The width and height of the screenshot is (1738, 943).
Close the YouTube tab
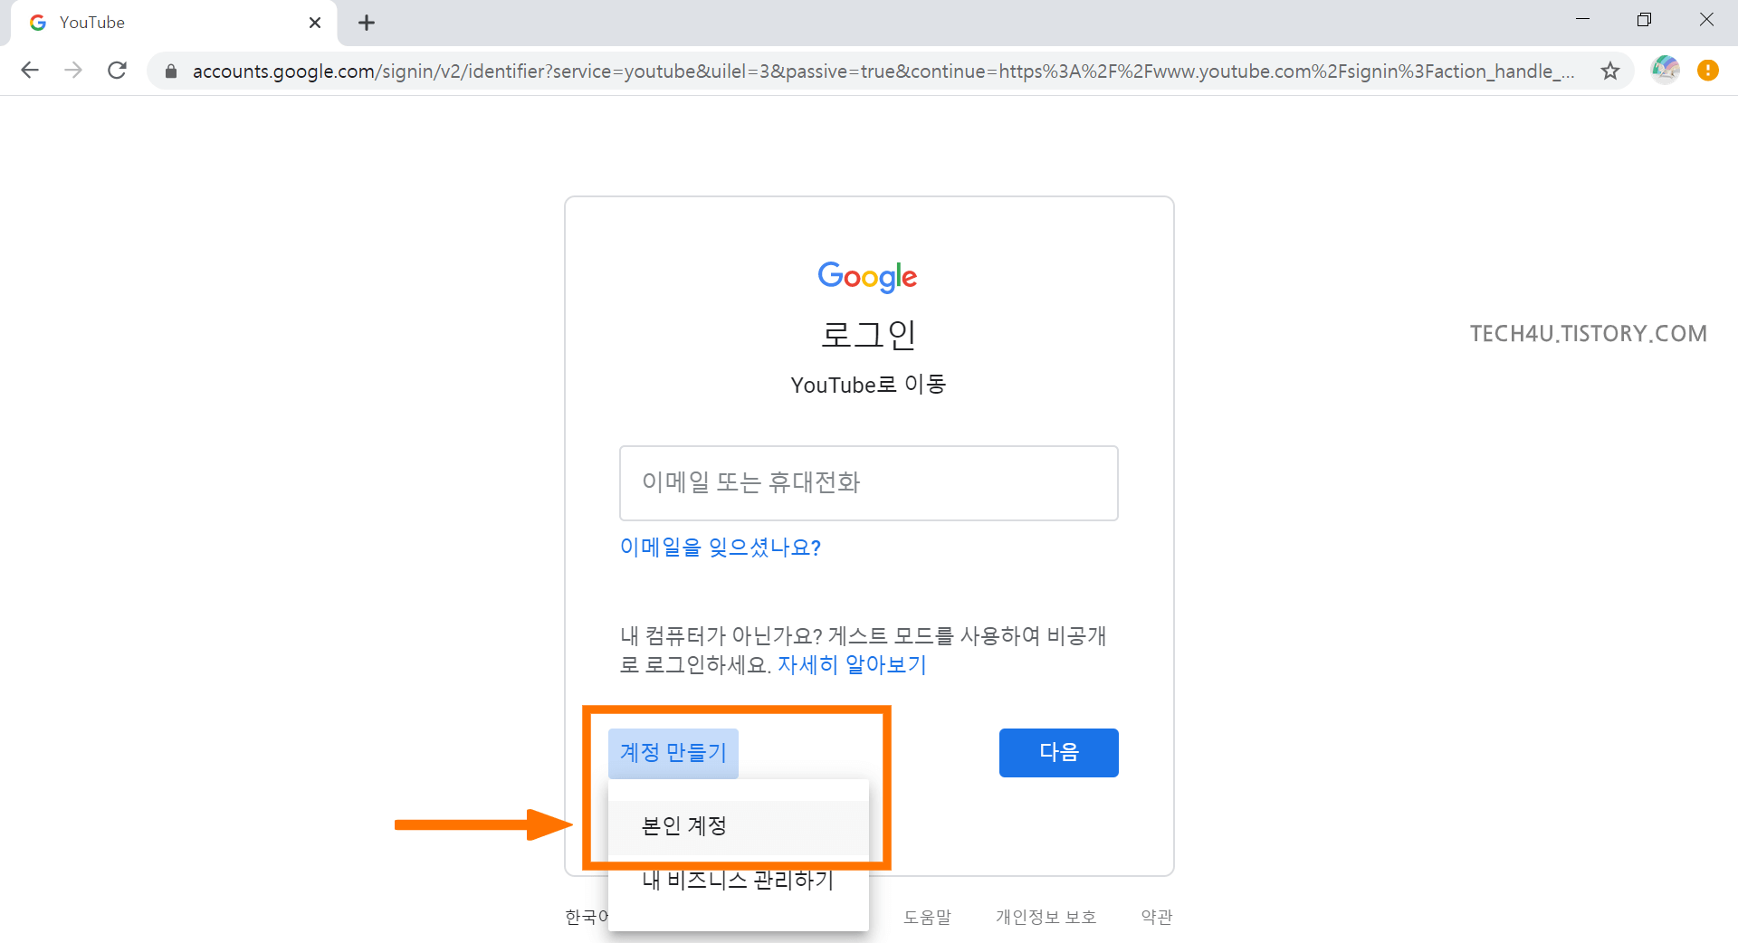(x=315, y=23)
